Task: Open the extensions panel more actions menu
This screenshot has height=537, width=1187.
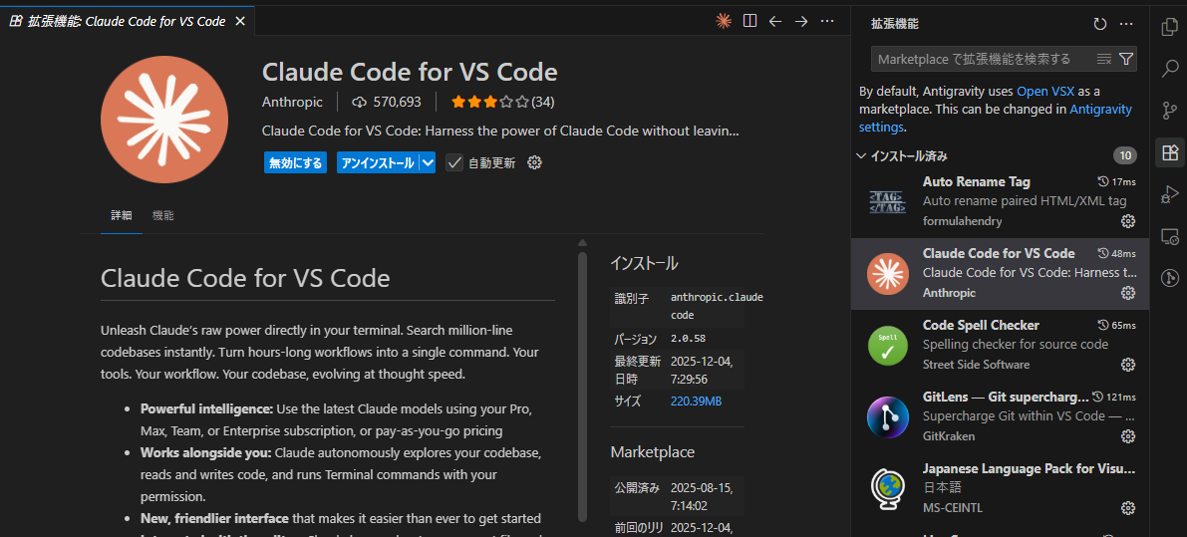Action: coord(1125,24)
